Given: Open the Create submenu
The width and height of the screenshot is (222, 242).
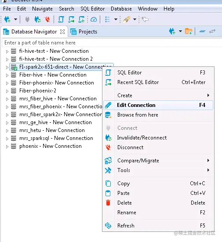Looking at the screenshot, I should pos(158,95).
